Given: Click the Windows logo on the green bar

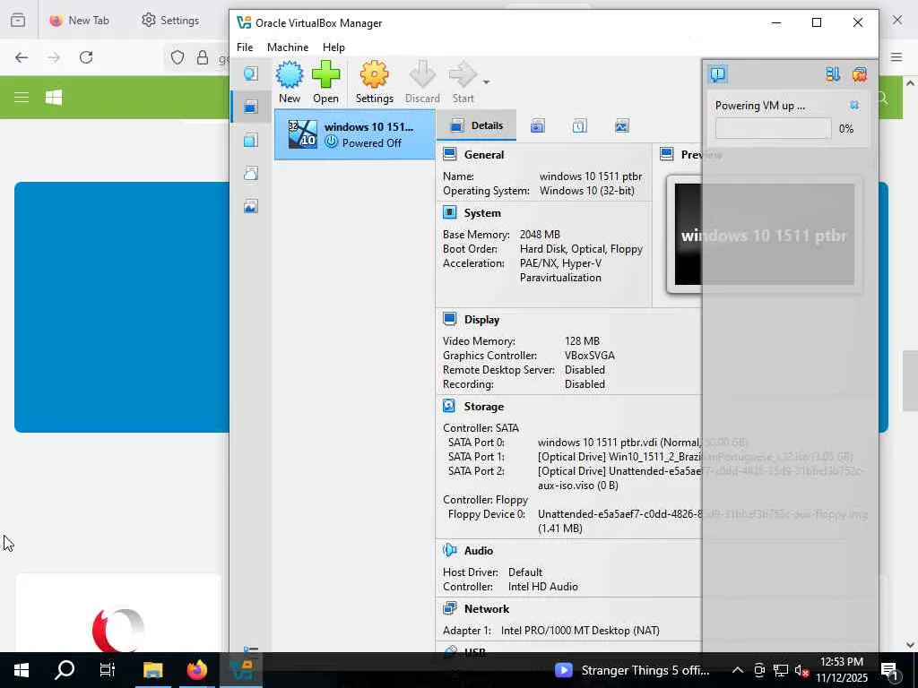Looking at the screenshot, I should point(54,97).
